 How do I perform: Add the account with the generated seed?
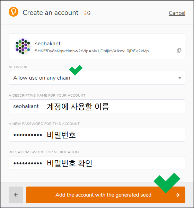click(106, 195)
